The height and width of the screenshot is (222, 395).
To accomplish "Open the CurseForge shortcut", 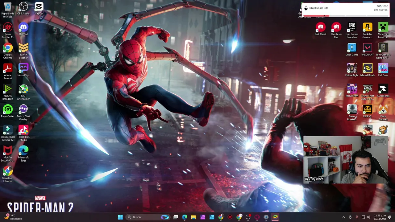I will pos(383,91).
